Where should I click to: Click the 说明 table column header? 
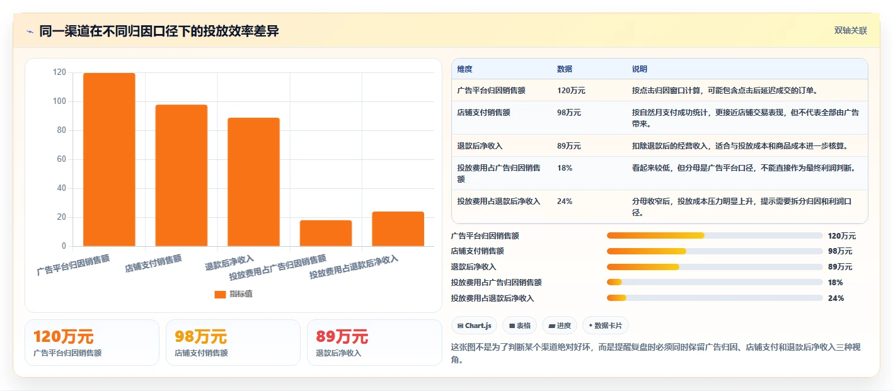click(x=640, y=69)
